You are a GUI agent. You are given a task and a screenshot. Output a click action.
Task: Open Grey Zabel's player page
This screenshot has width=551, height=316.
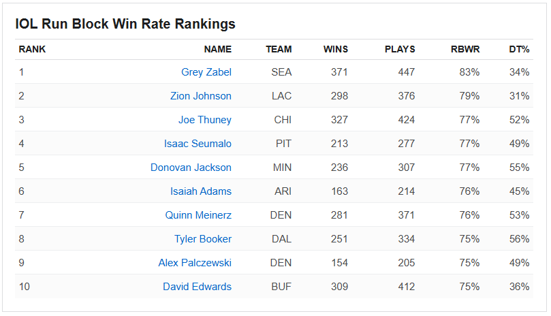(x=206, y=72)
